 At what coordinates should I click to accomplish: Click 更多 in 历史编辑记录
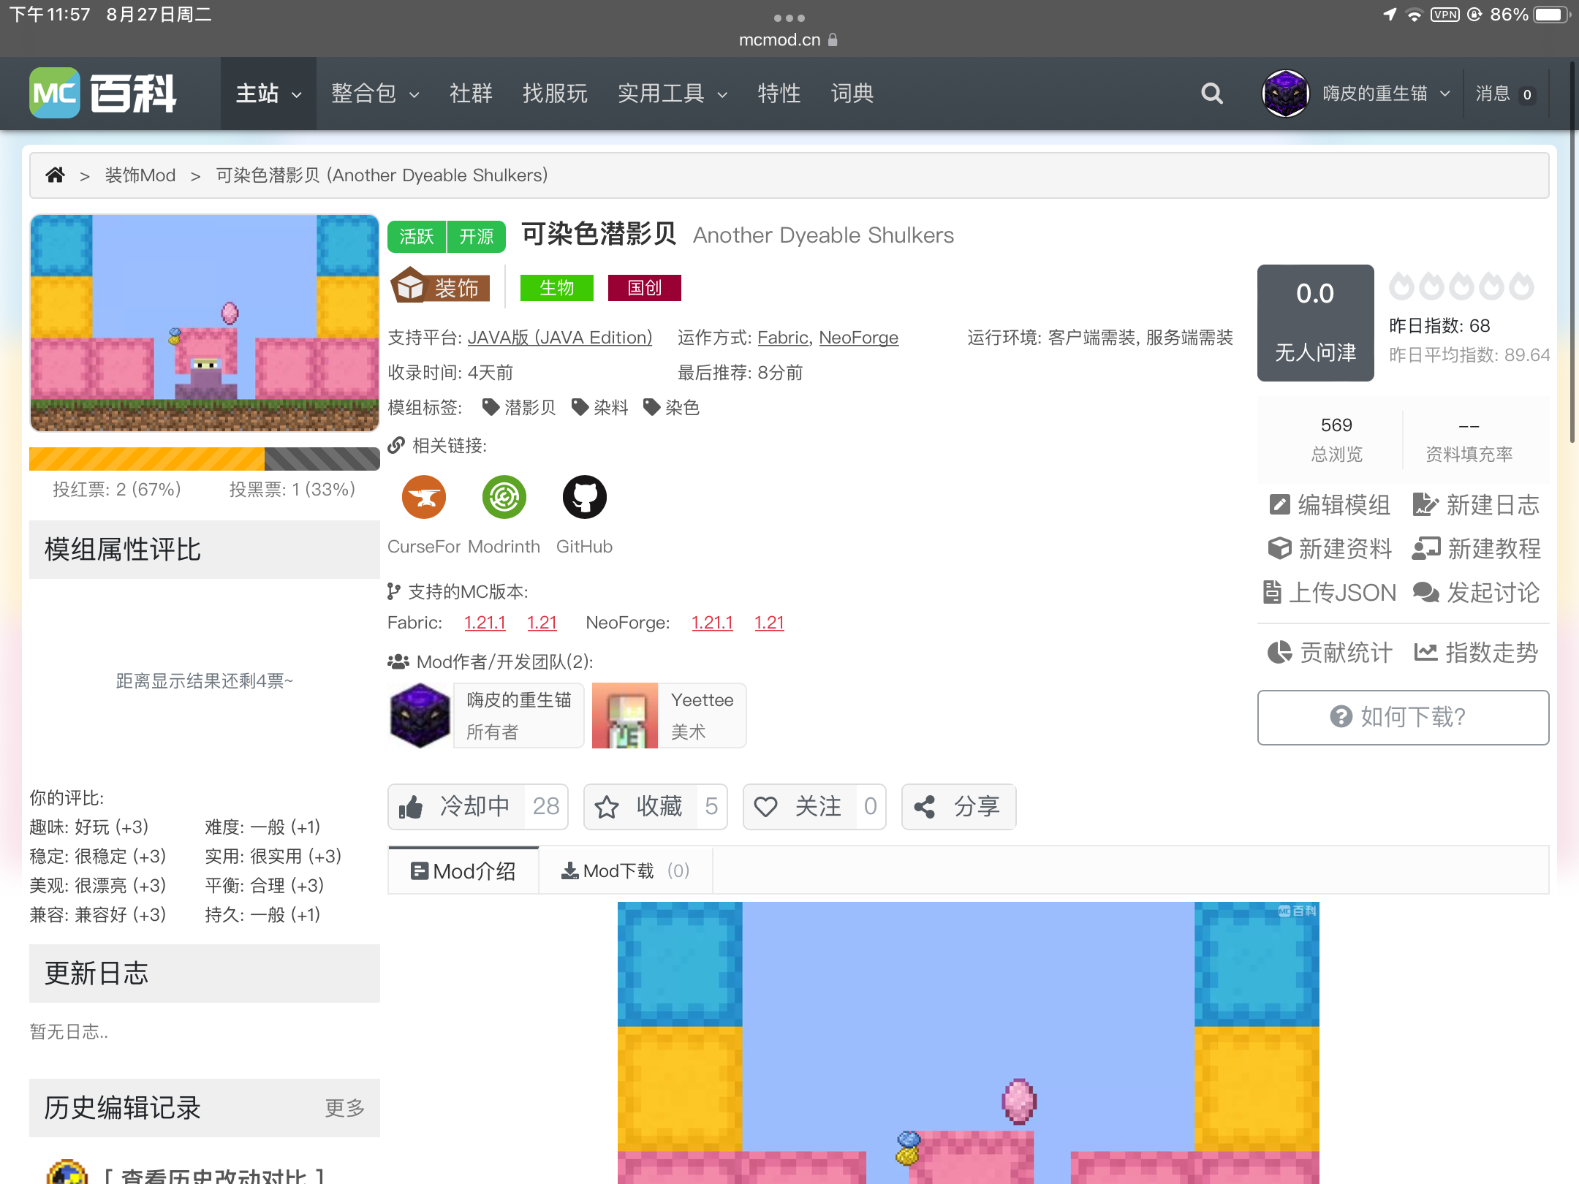coord(345,1108)
